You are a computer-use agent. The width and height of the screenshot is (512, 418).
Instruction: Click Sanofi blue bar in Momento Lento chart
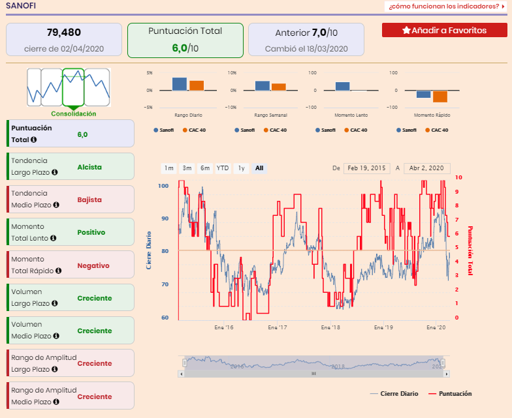[x=342, y=86]
